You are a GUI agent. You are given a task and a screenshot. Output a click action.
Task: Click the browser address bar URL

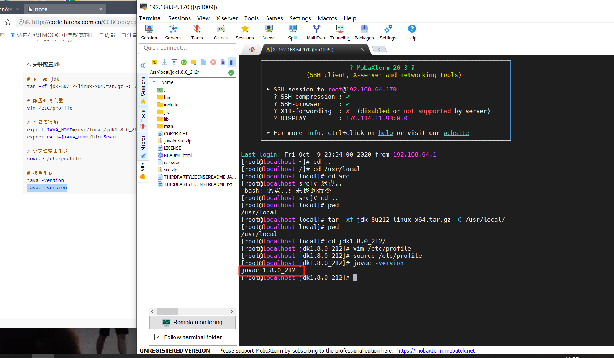(x=84, y=22)
